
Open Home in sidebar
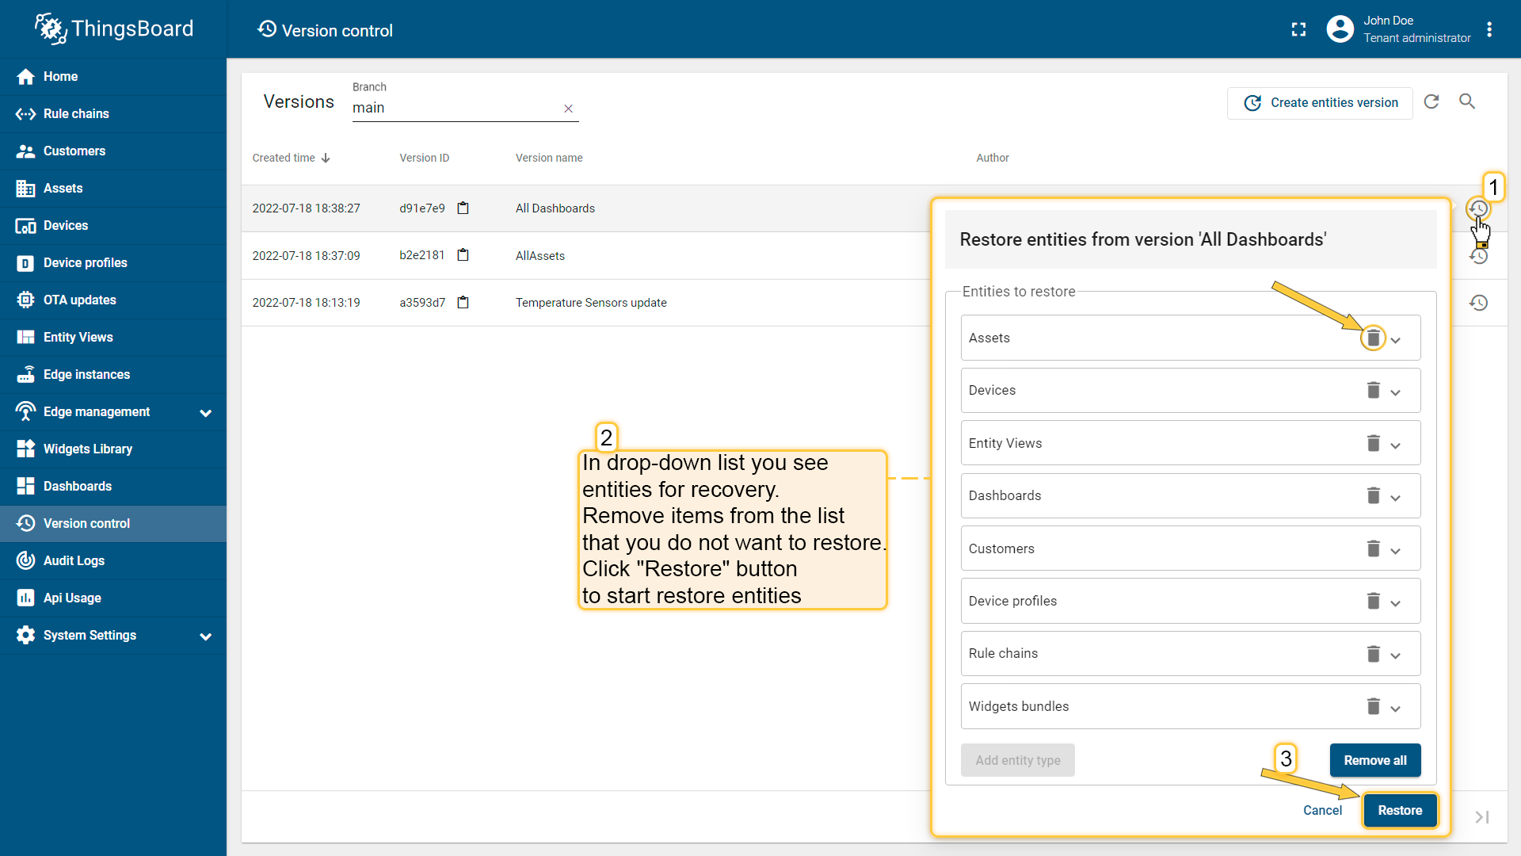click(113, 76)
